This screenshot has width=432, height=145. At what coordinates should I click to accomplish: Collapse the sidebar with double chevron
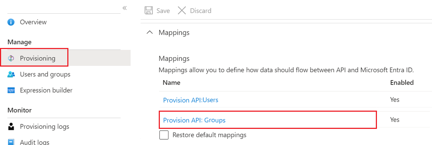click(x=125, y=8)
